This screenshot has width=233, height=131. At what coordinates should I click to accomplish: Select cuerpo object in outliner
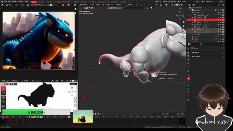point(199,20)
